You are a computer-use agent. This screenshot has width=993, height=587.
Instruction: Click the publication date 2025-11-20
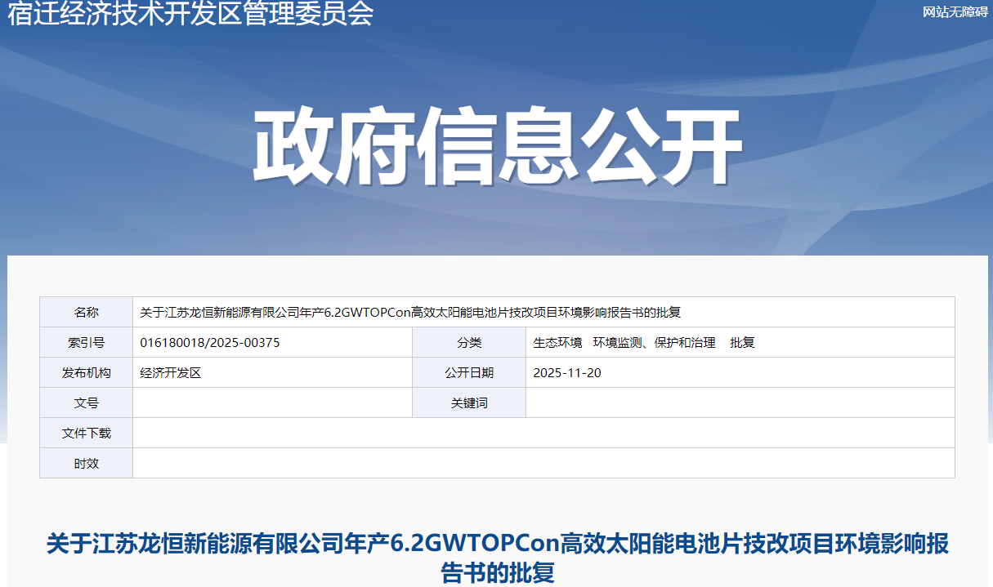[567, 373]
